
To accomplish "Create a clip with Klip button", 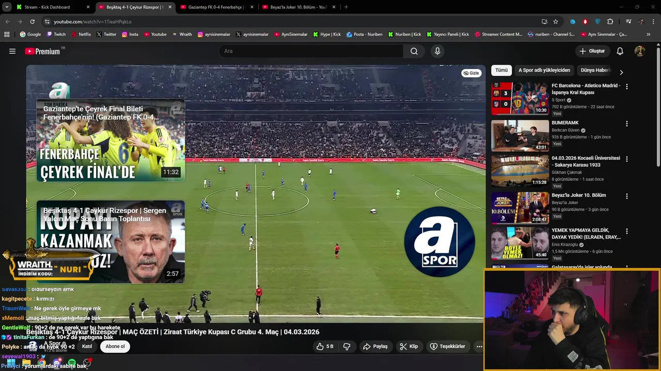I will point(408,346).
